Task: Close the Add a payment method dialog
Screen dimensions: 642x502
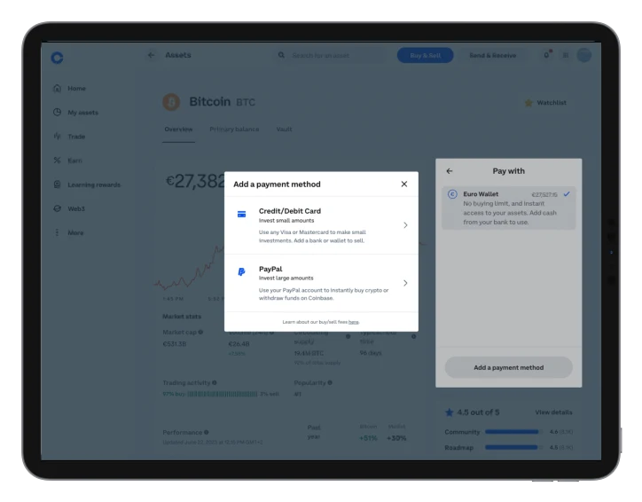Action: pyautogui.click(x=404, y=184)
